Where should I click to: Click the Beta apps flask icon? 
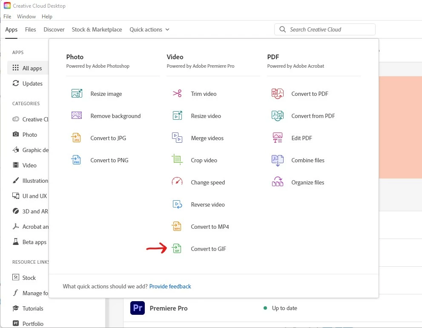(16, 242)
